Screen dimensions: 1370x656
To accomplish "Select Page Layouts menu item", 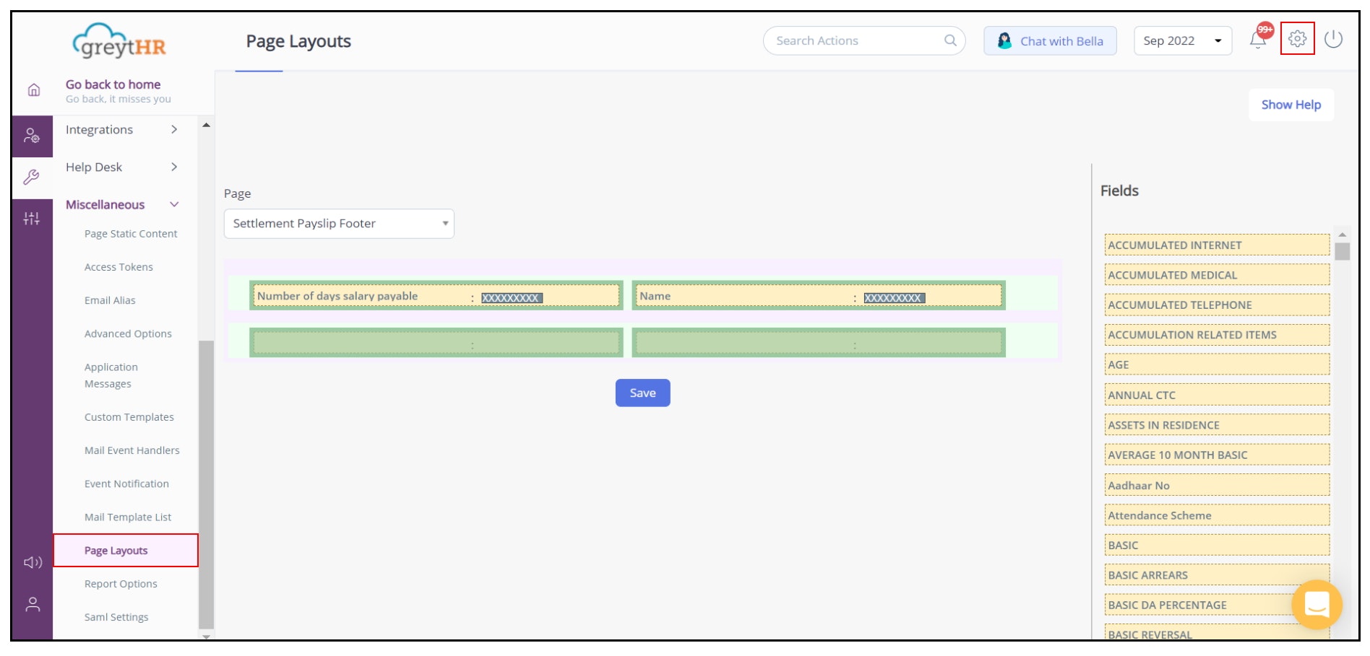I will tap(126, 551).
